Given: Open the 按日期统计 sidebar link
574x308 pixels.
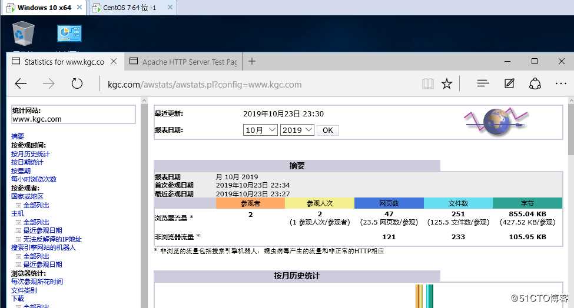Looking at the screenshot, I should click(x=27, y=162).
